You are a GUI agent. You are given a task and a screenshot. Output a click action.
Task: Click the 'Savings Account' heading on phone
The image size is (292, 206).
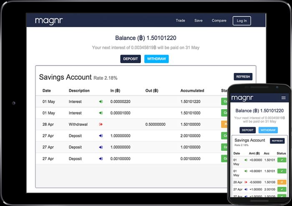pos(250,140)
